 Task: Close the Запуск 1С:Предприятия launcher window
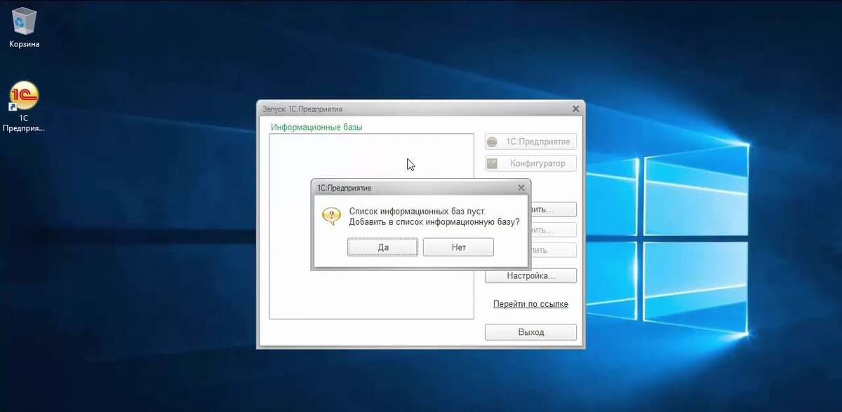point(575,109)
